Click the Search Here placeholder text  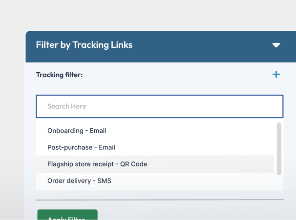(x=66, y=106)
